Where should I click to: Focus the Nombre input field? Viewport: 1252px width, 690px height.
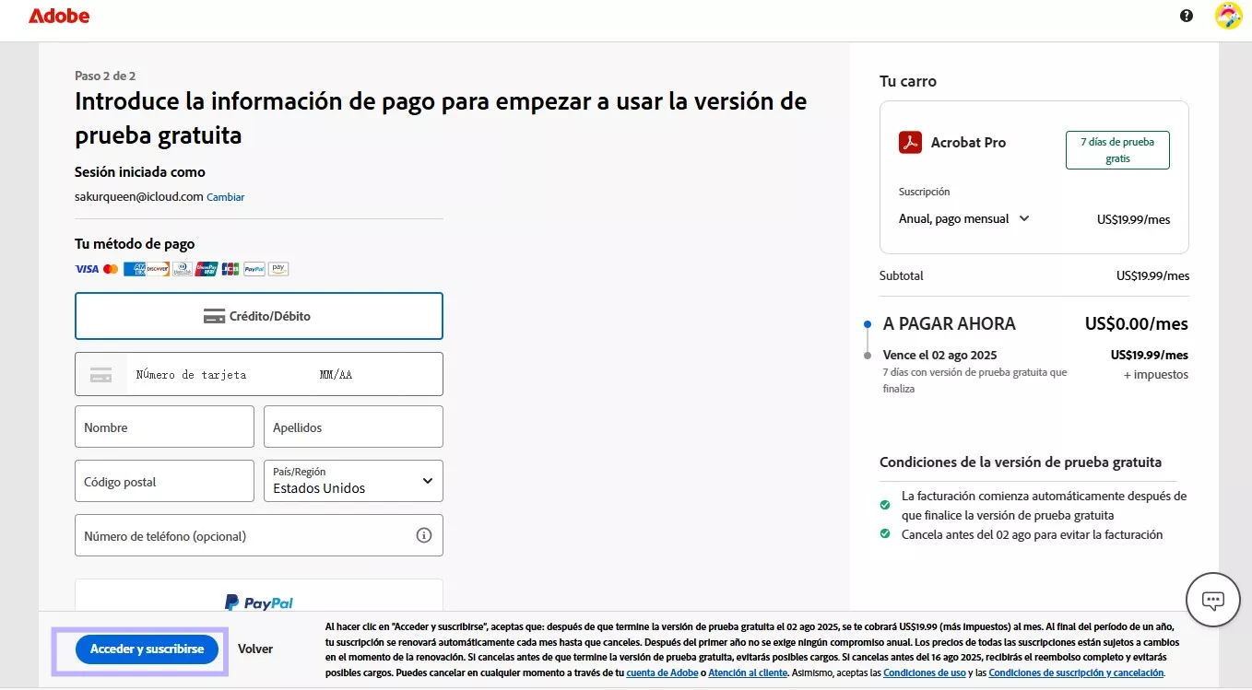coord(164,427)
